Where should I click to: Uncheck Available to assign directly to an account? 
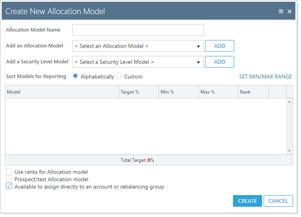[10, 187]
